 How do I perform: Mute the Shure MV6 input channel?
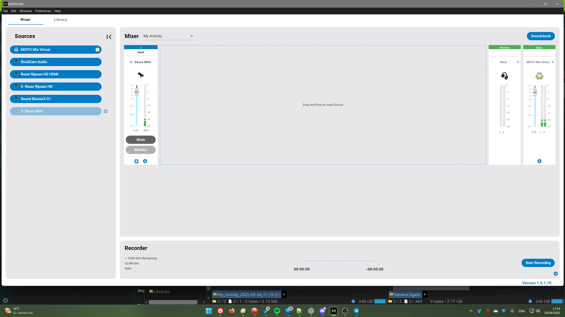tap(141, 140)
